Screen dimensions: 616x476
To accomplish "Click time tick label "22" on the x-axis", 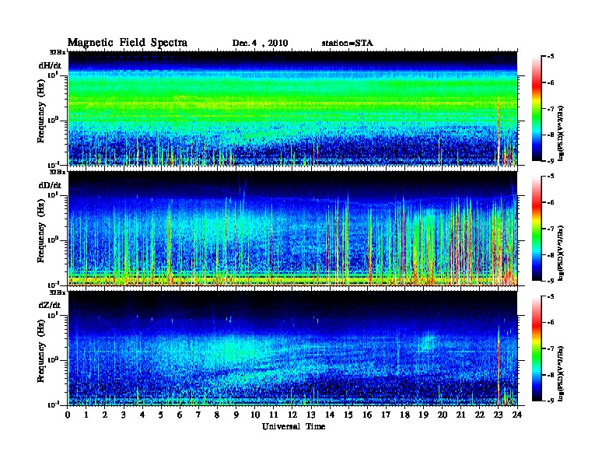I will pos(480,415).
